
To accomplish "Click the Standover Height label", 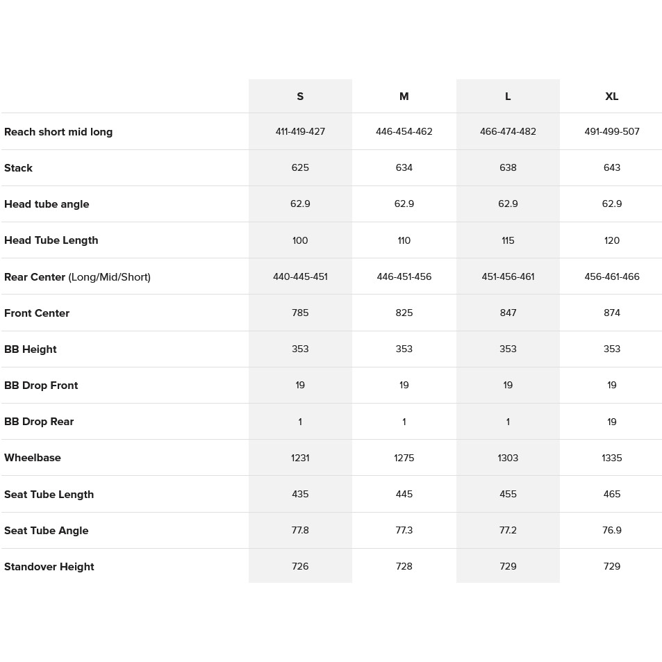I will 49,567.
